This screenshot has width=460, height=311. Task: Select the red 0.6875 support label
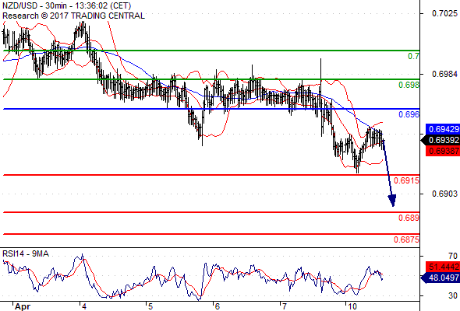click(x=407, y=239)
